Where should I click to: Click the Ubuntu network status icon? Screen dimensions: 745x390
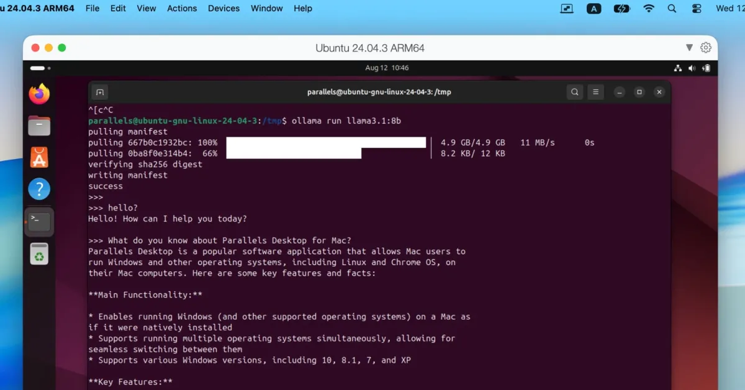[678, 68]
